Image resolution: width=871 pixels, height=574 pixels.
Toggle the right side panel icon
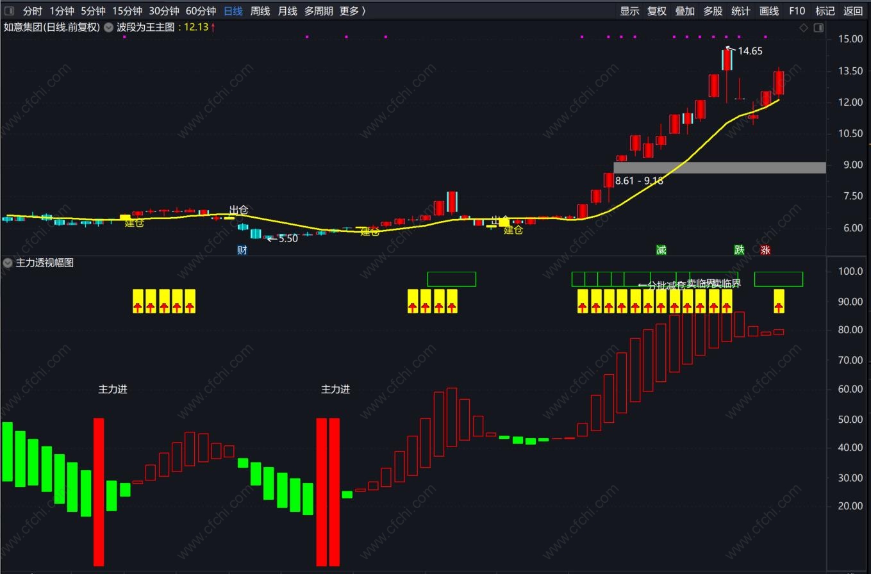[818, 28]
